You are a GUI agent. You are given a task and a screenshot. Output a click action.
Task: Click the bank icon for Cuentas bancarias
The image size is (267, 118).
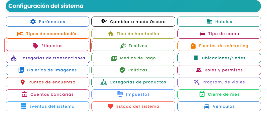point(25,94)
